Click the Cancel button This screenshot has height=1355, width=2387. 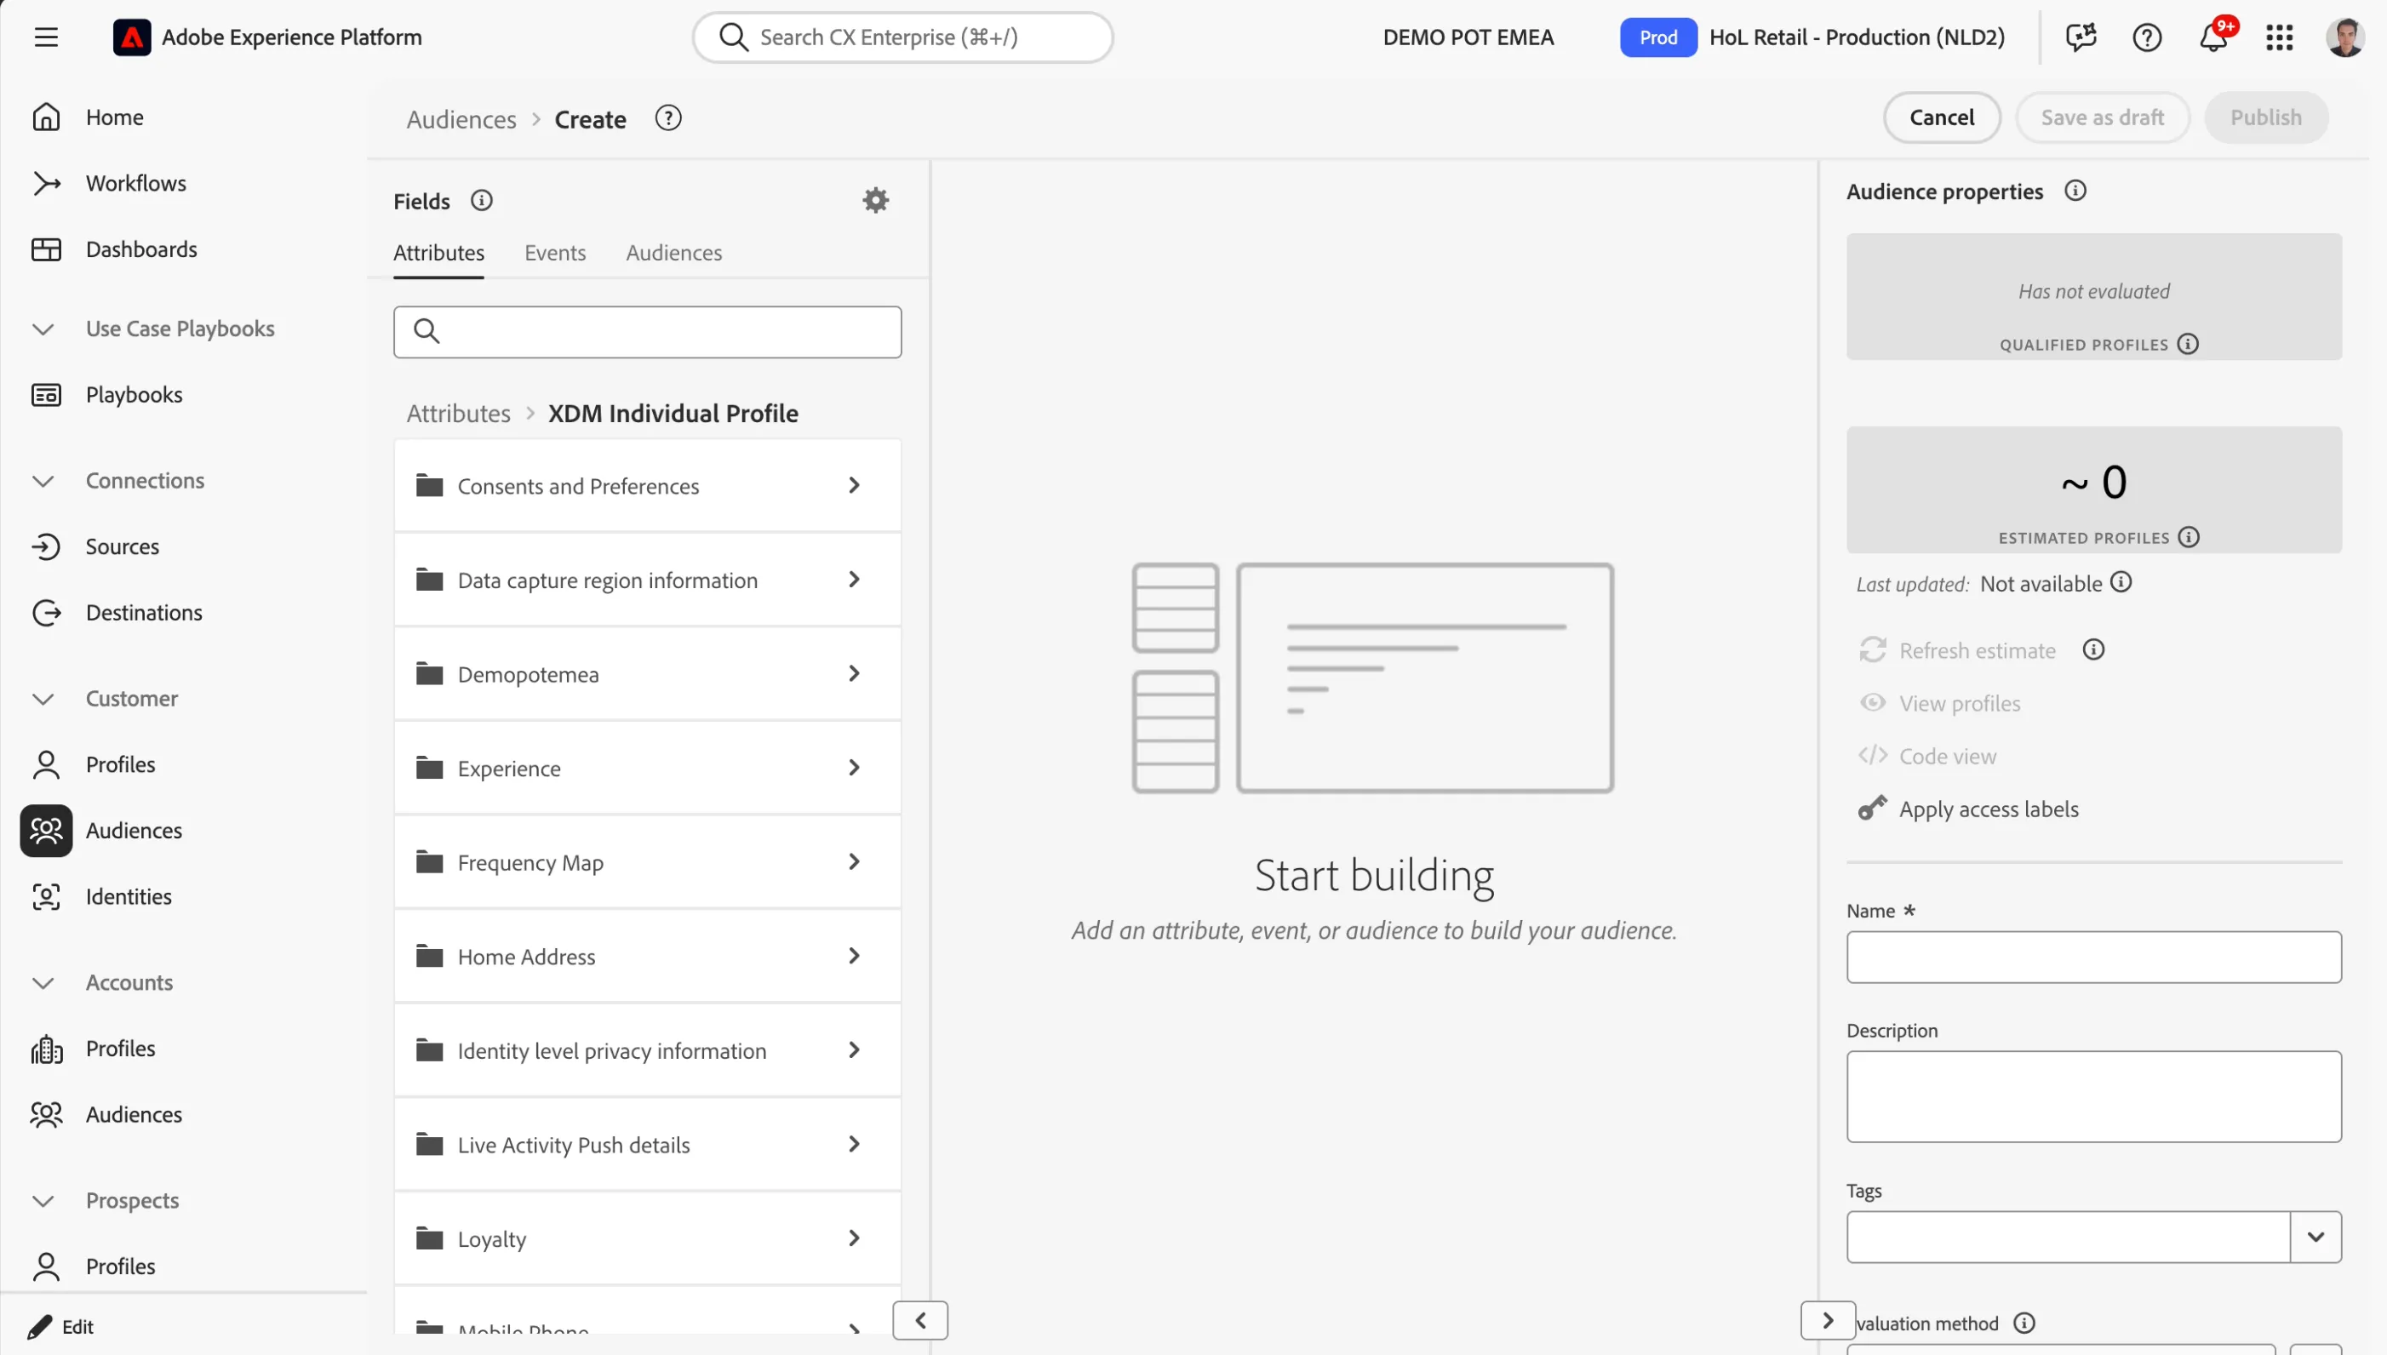(1942, 117)
